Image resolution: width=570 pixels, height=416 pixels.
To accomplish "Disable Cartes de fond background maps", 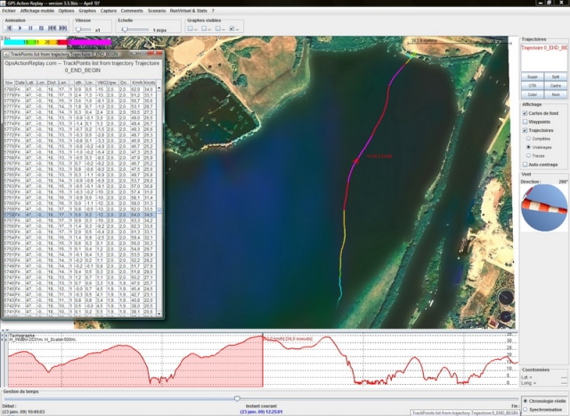I will coord(525,113).
